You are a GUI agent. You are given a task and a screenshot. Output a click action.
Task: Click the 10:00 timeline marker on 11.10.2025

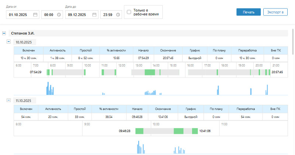click(156, 124)
